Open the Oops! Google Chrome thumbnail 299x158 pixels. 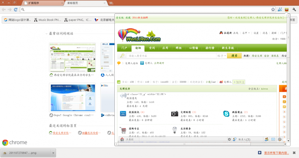click(72, 98)
